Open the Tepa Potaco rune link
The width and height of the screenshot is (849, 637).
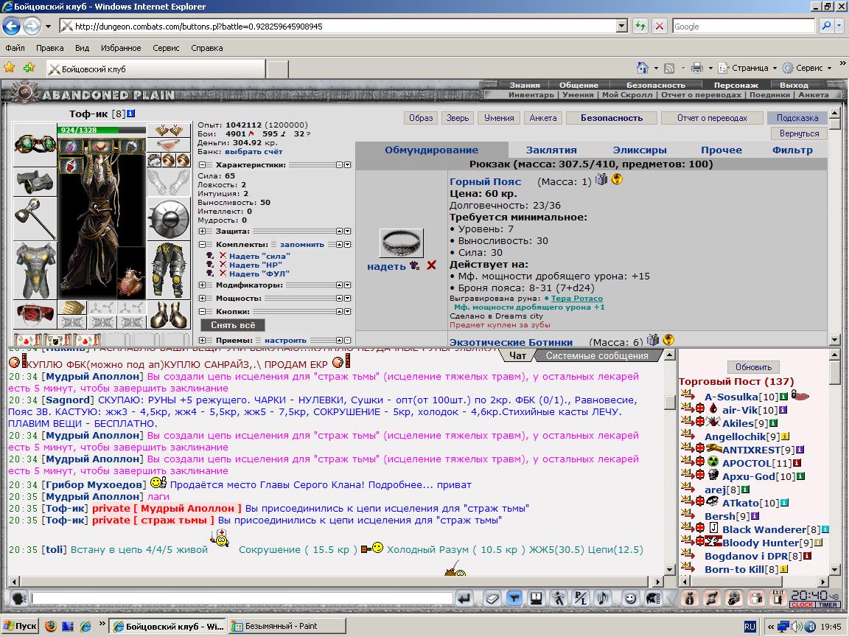click(576, 298)
